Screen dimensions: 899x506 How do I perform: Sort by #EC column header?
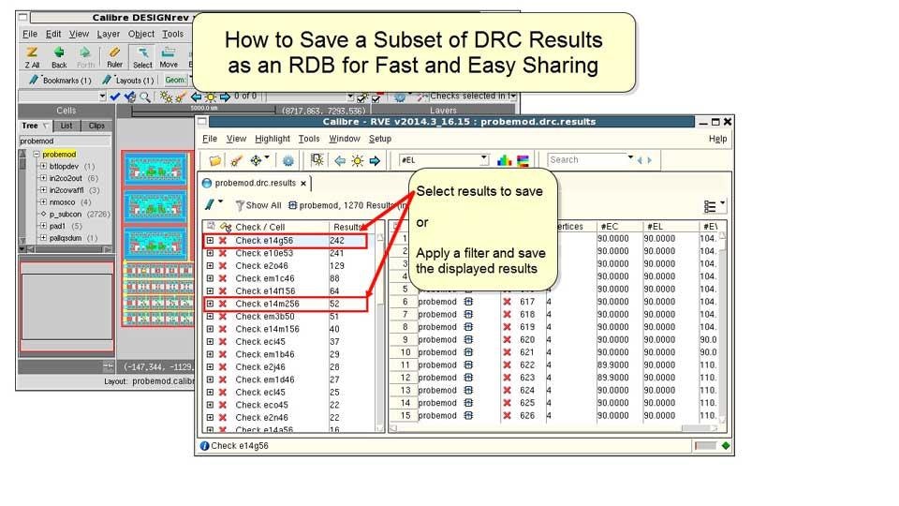pyautogui.click(x=609, y=227)
